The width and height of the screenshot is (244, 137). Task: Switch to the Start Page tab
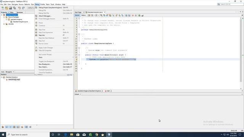click(x=78, y=12)
